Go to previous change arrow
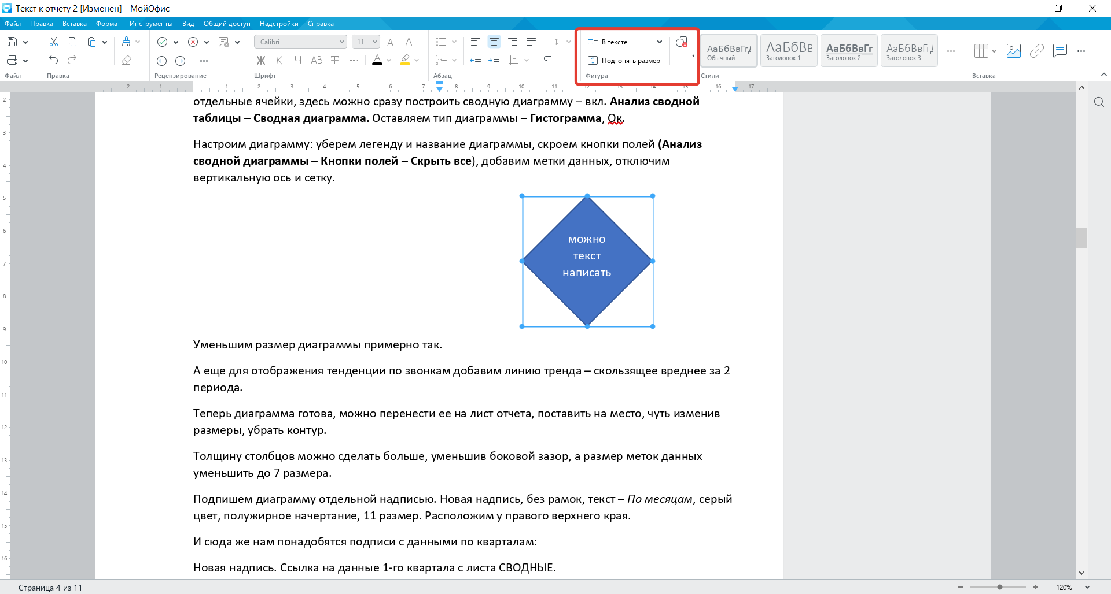 pos(162,61)
